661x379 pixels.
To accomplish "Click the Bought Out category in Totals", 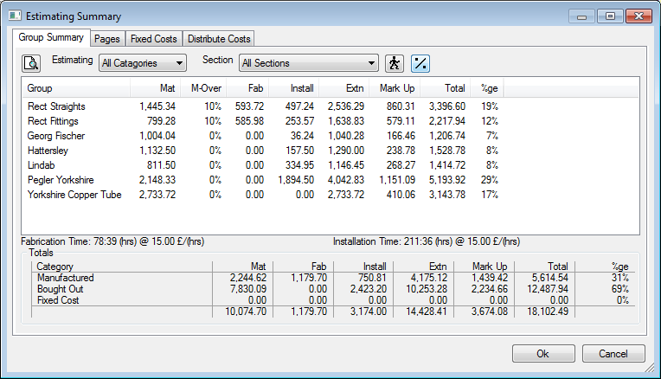I will coord(60,289).
